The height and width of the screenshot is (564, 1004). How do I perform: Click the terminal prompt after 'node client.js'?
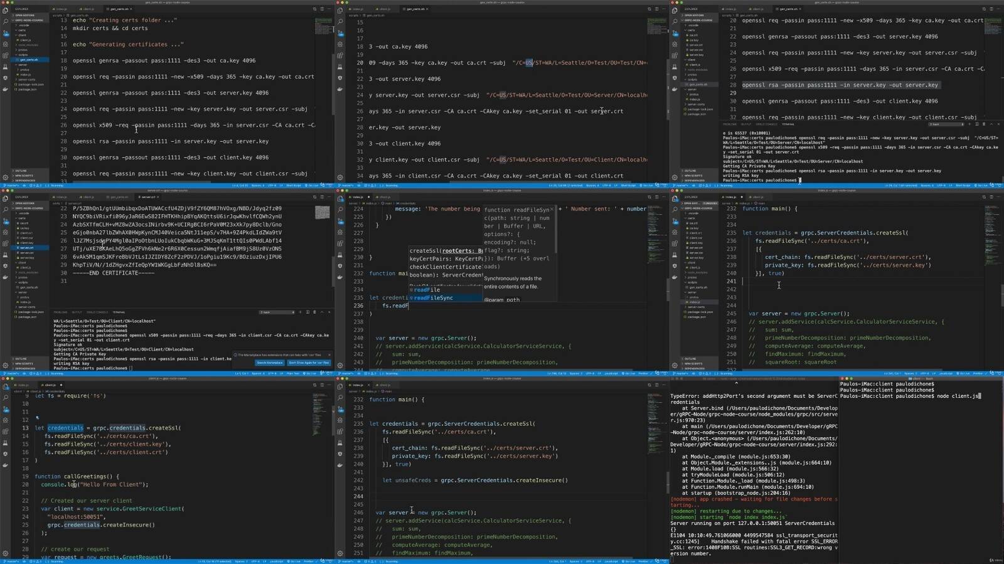pos(981,396)
